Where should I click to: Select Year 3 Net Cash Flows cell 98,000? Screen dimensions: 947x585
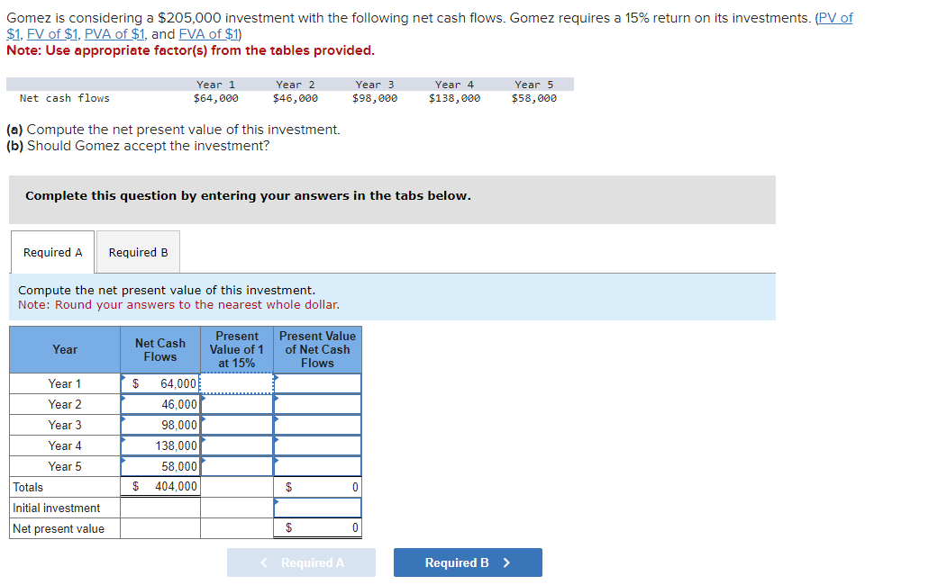point(160,425)
